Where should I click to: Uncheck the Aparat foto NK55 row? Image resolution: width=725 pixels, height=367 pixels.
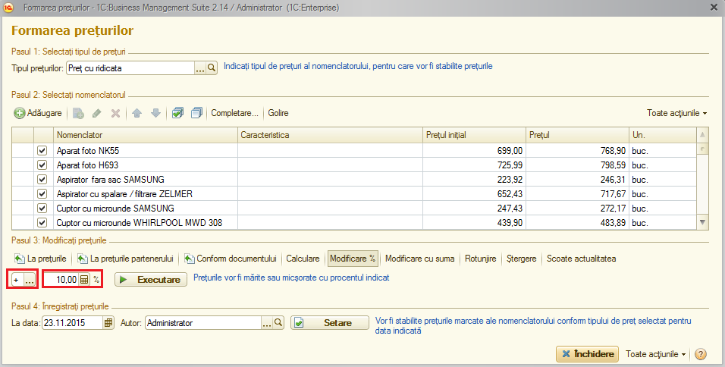click(42, 151)
